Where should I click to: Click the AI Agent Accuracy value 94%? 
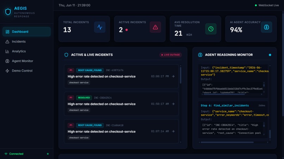(x=236, y=30)
